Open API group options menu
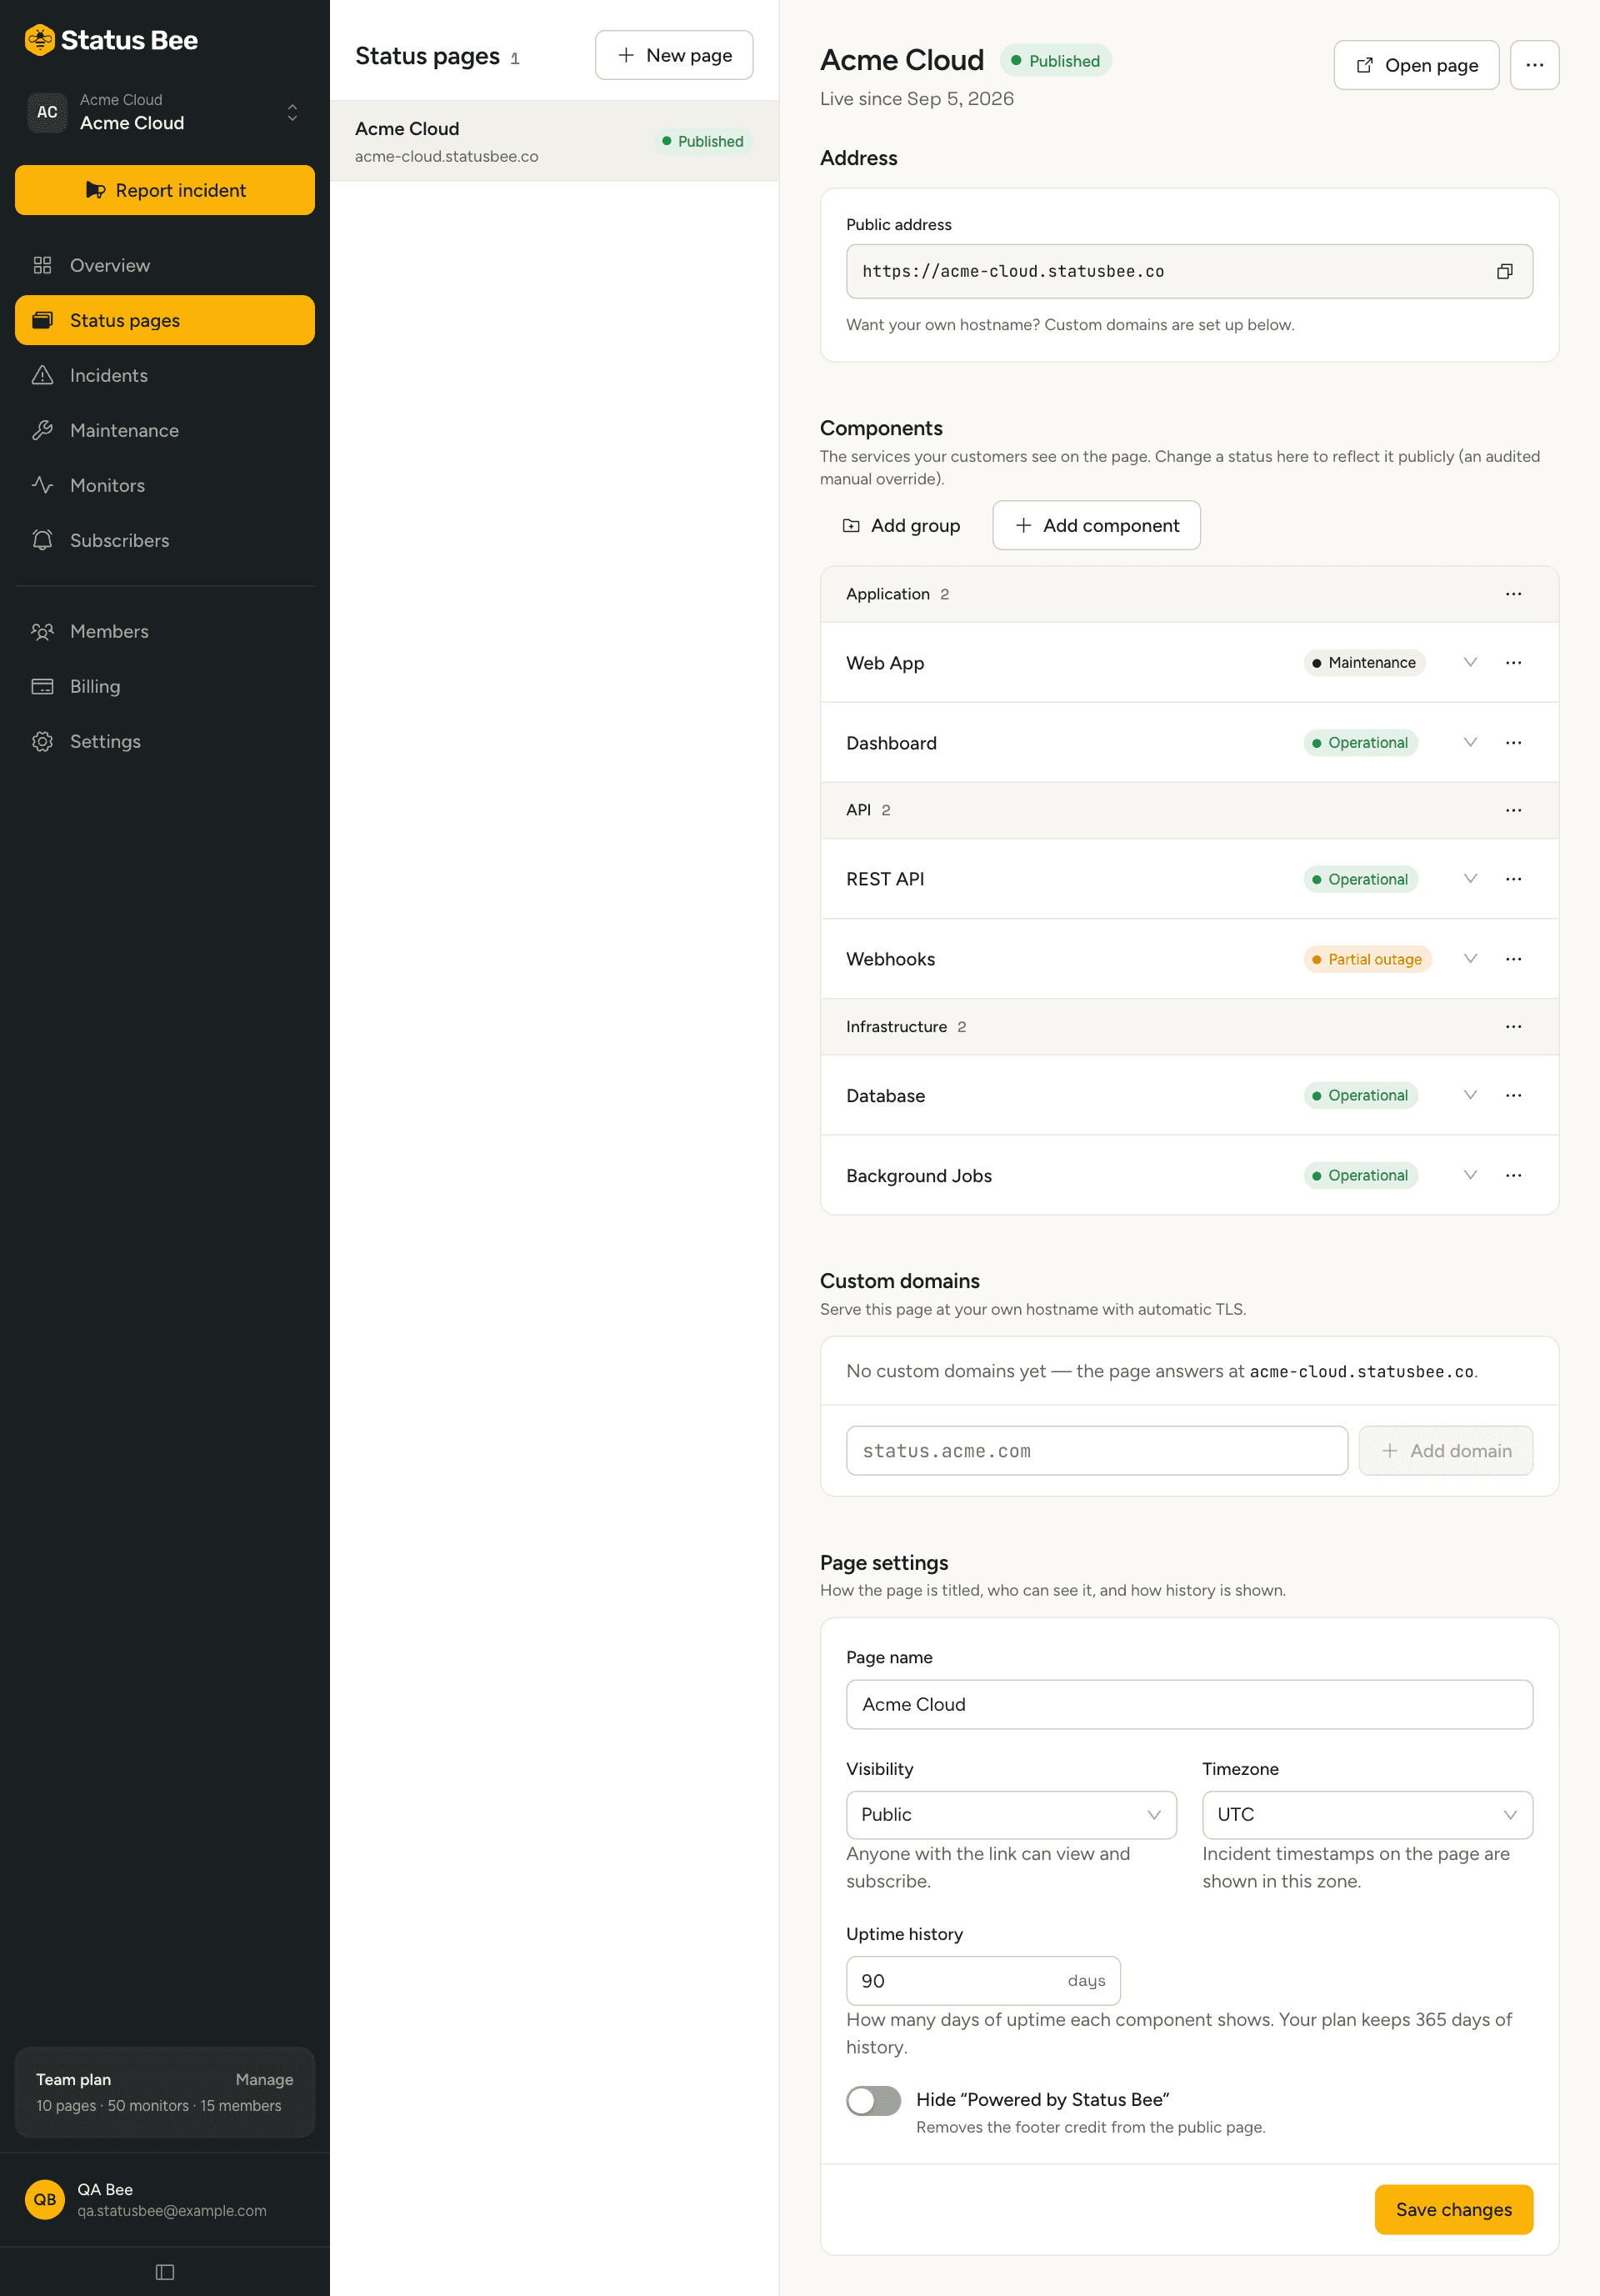The height and width of the screenshot is (2296, 1600). pyautogui.click(x=1513, y=810)
